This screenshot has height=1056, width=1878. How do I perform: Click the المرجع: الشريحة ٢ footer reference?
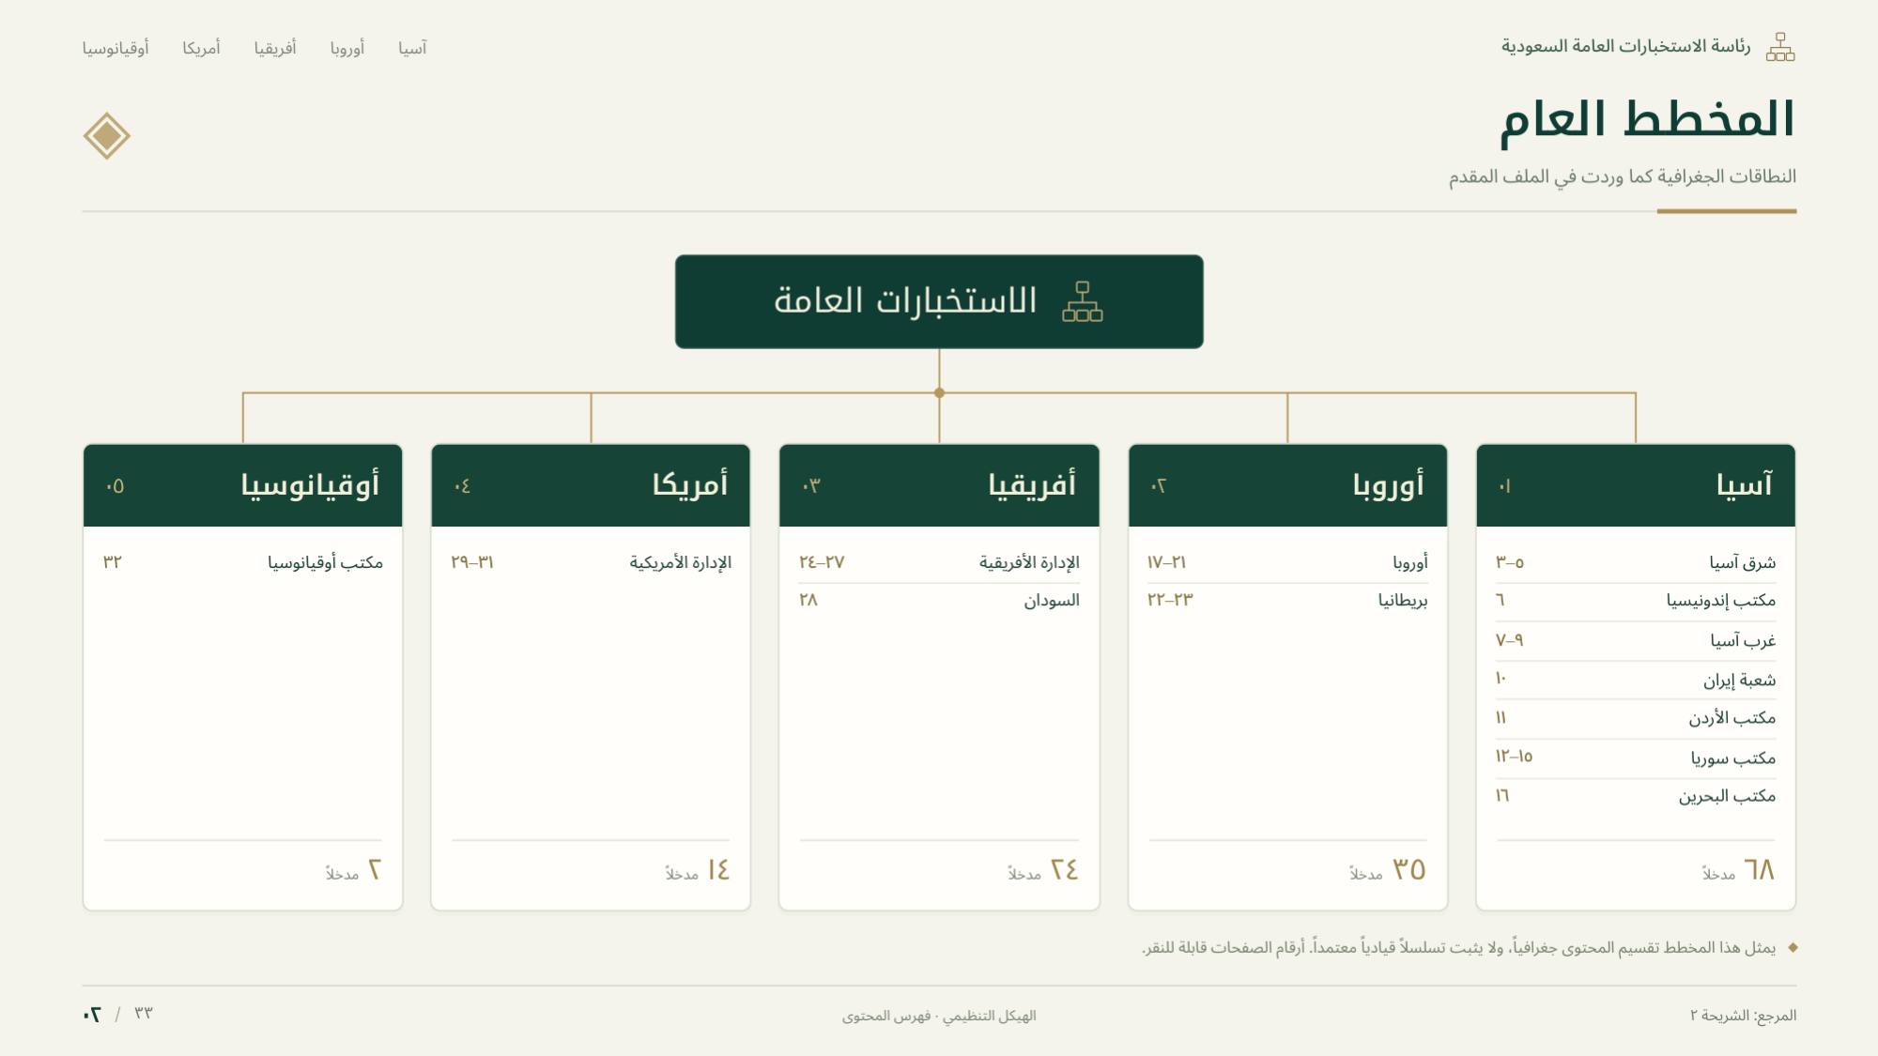click(1743, 1016)
